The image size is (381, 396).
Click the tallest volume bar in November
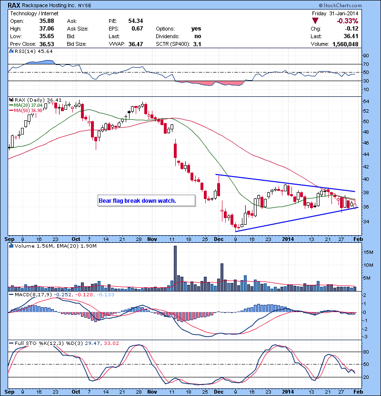[x=175, y=268]
